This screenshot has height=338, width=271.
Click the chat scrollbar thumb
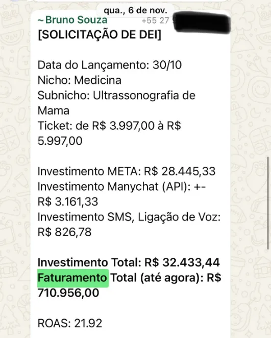click(268, 203)
